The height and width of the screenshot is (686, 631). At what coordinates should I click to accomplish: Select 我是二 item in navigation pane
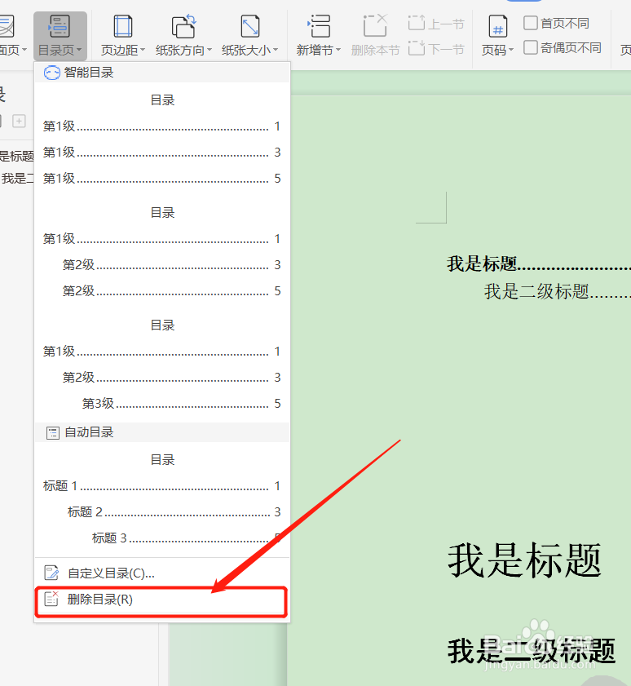(17, 179)
